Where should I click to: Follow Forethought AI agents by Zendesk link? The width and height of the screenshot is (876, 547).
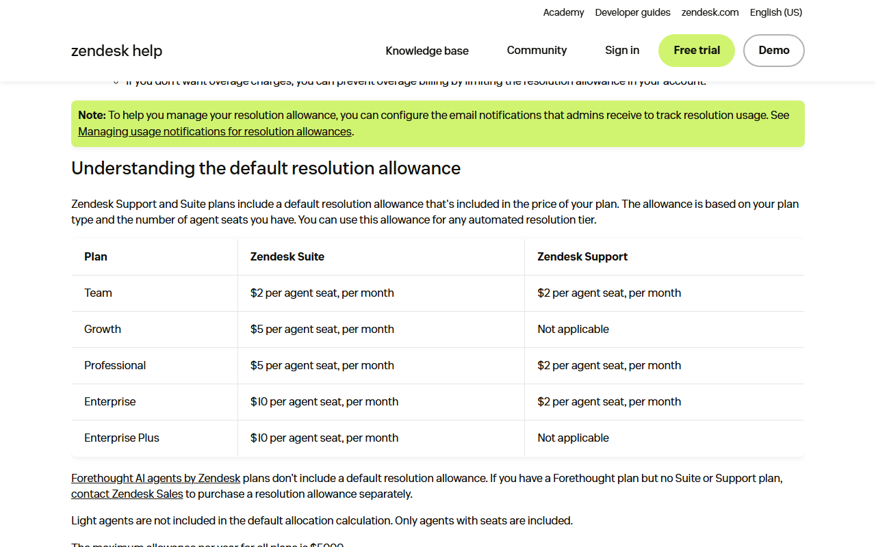(x=156, y=478)
